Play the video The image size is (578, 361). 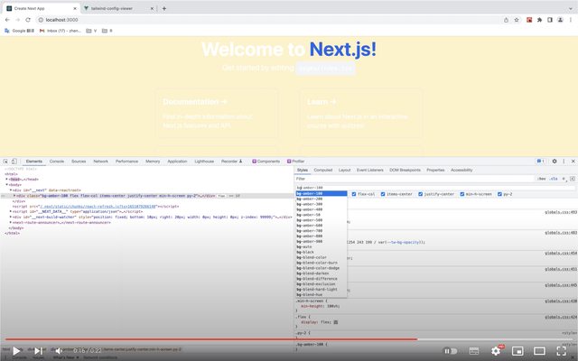16,351
